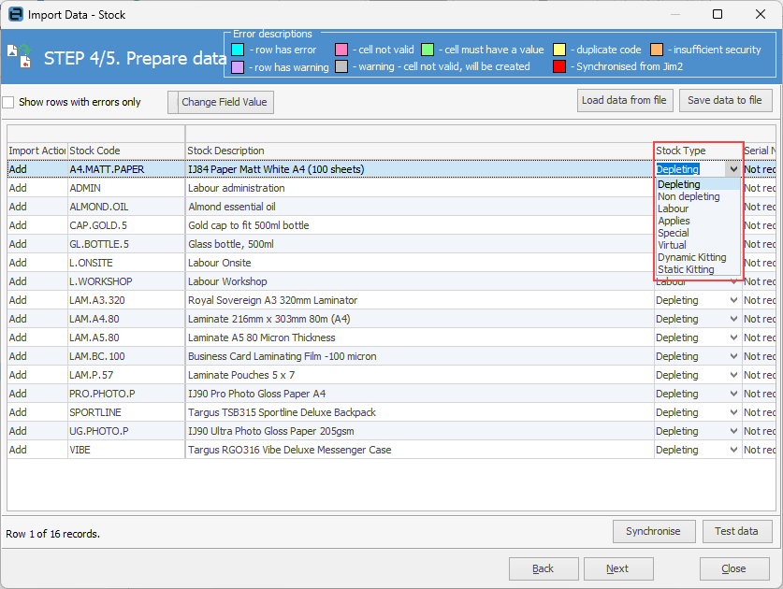Click the Stock Code column header
The width and height of the screenshot is (783, 589).
(x=126, y=151)
